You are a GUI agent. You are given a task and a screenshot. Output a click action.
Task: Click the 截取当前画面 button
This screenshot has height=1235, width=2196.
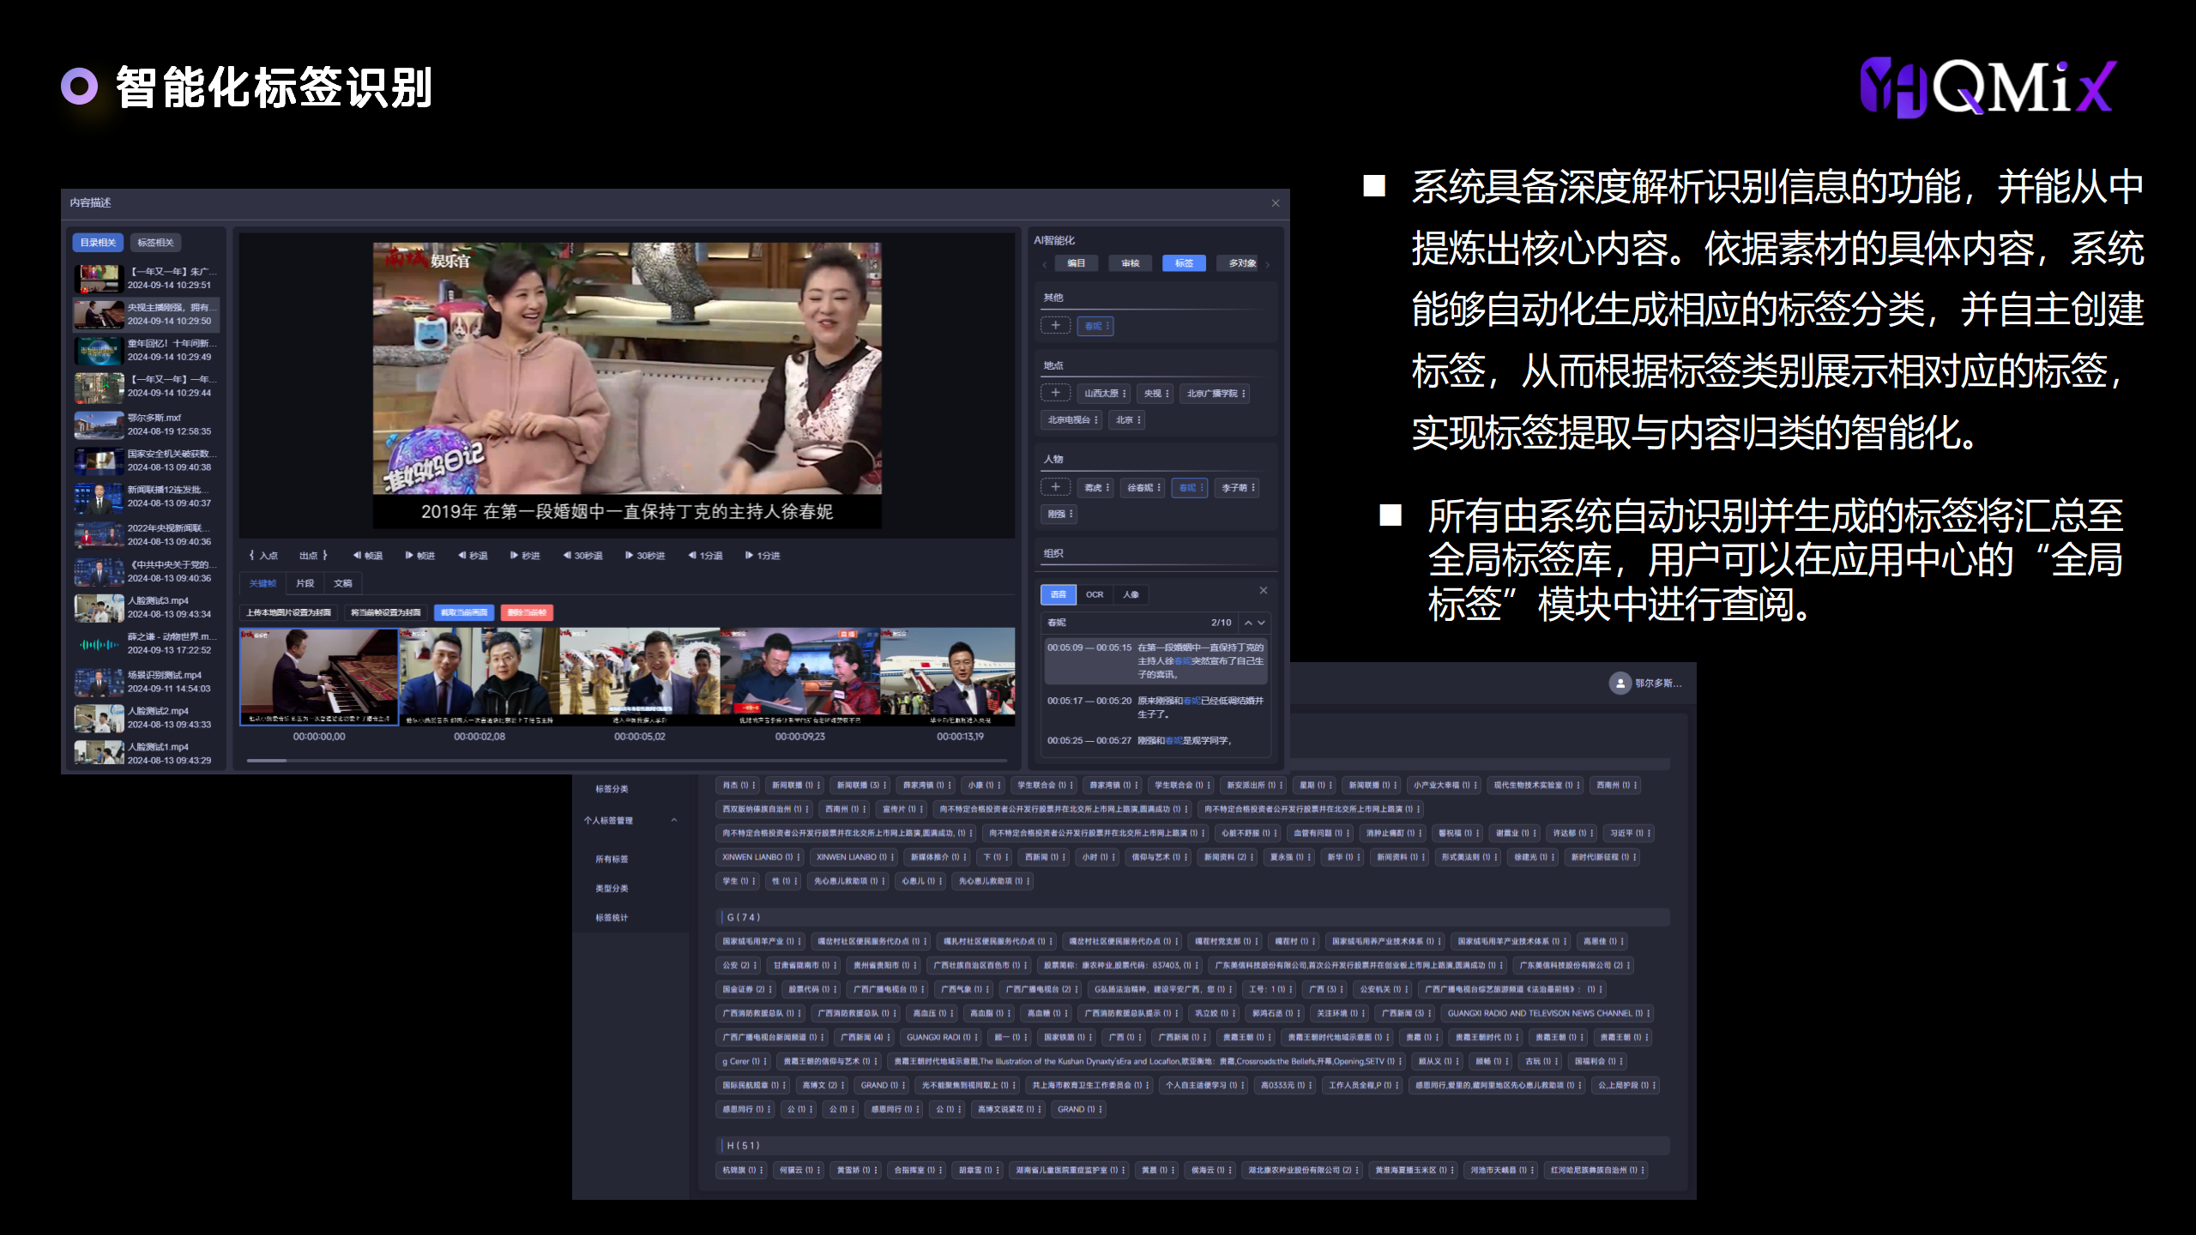[x=463, y=612]
